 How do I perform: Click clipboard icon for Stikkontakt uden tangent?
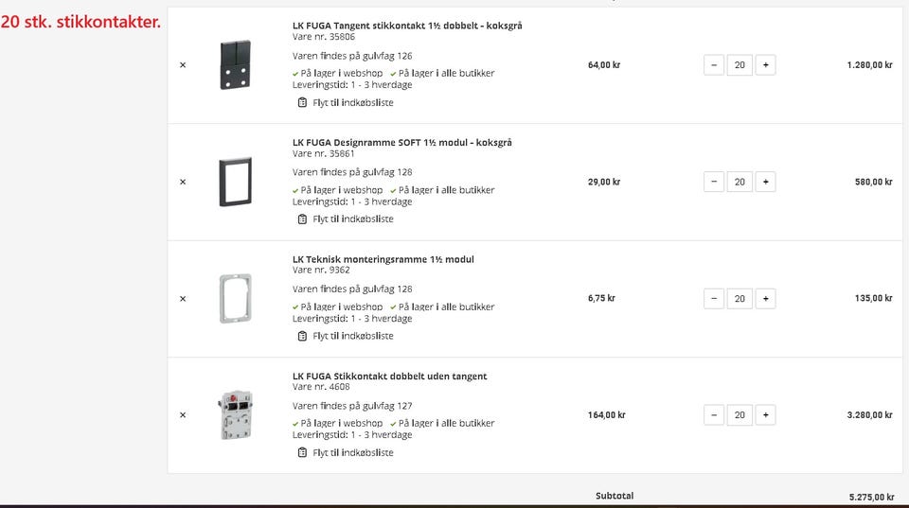point(302,452)
